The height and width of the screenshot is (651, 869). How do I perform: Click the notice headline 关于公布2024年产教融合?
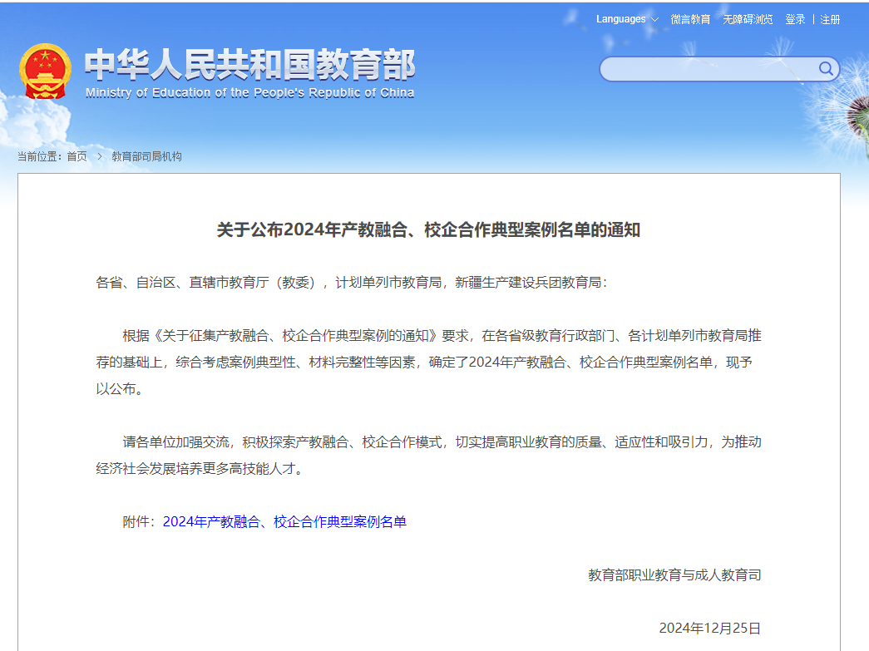(x=428, y=230)
